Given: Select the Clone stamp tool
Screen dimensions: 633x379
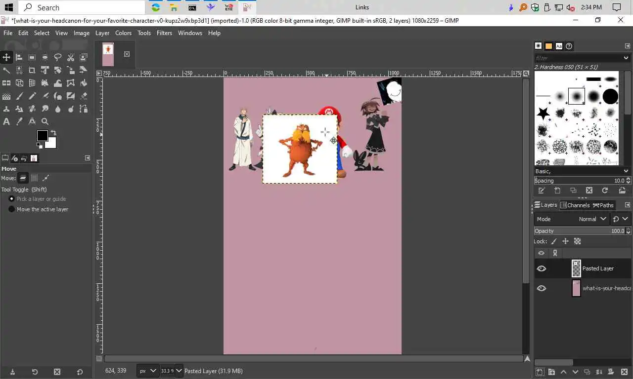Looking at the screenshot, I should click(6, 109).
